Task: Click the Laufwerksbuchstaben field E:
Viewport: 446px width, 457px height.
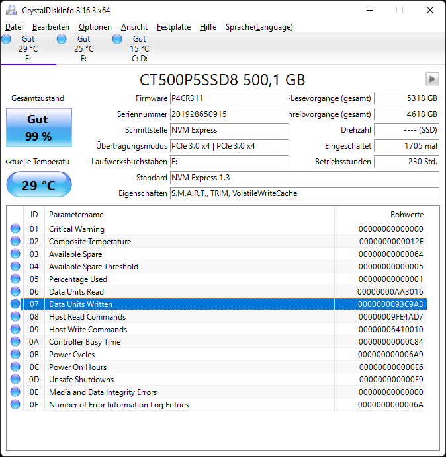Action: (229, 162)
